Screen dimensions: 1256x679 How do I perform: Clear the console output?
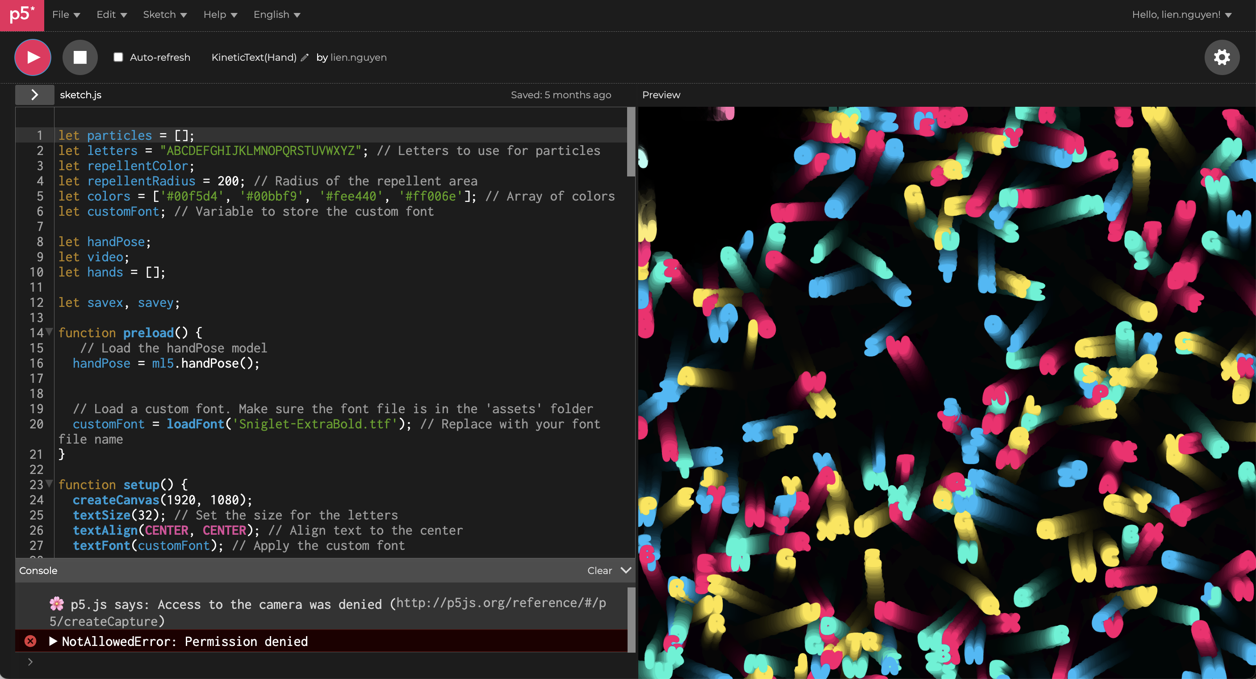point(599,570)
